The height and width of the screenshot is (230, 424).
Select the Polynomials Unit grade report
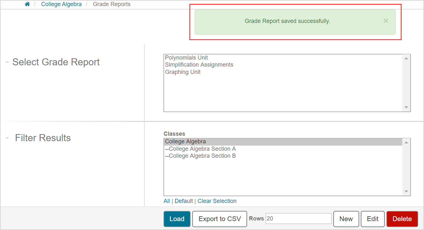[186, 57]
